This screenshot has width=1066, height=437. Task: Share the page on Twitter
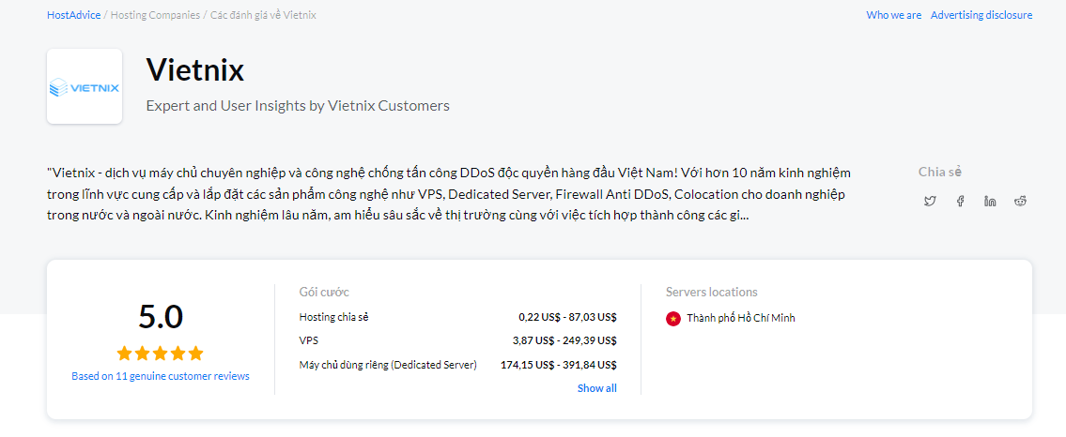(x=930, y=201)
